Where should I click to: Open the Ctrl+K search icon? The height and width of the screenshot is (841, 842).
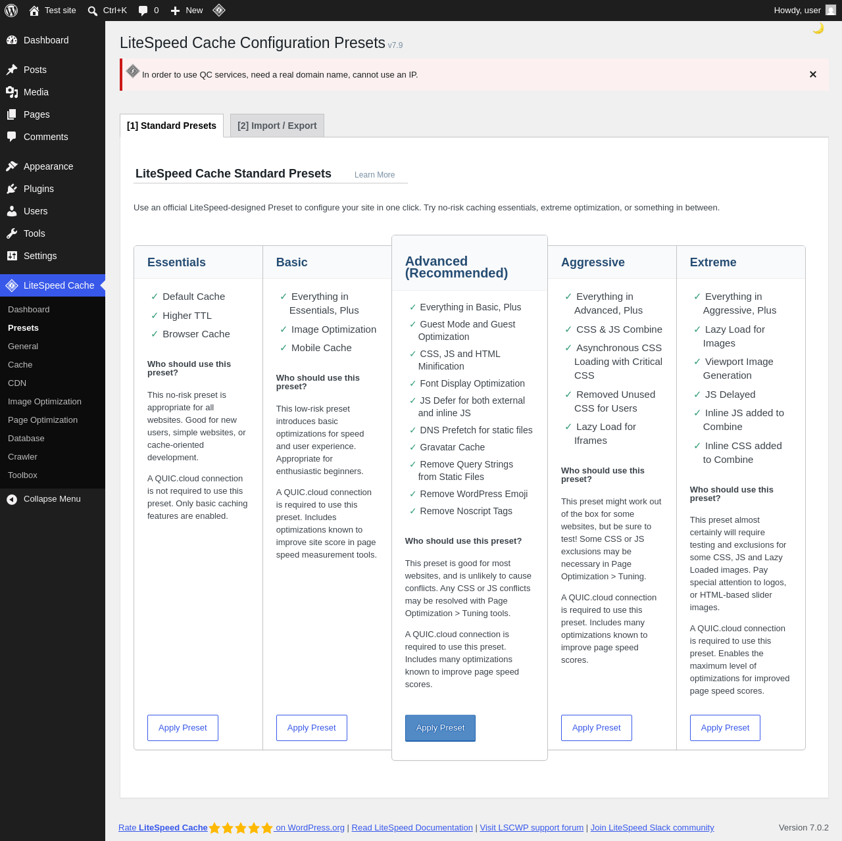[x=93, y=11]
